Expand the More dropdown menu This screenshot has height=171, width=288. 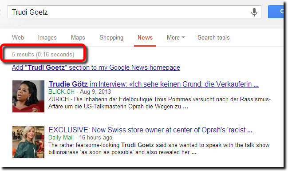point(176,37)
